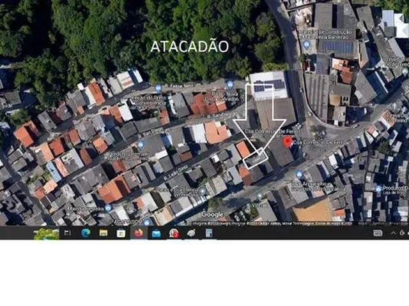Click the 'R. San Diego' street label
Screen dimensions: 409x306
151,132
